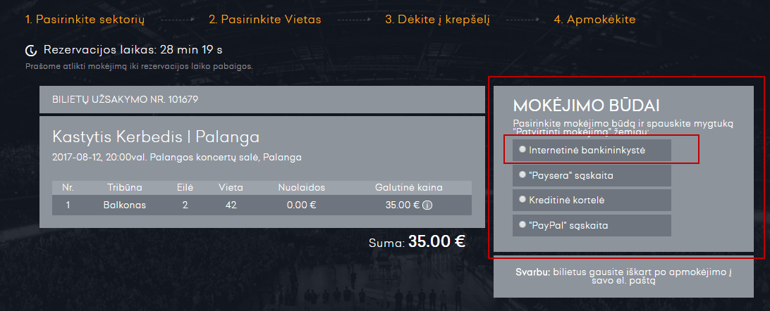Click the Nuolaidos column header
Viewport: 770px width, 311px height.
[302, 188]
